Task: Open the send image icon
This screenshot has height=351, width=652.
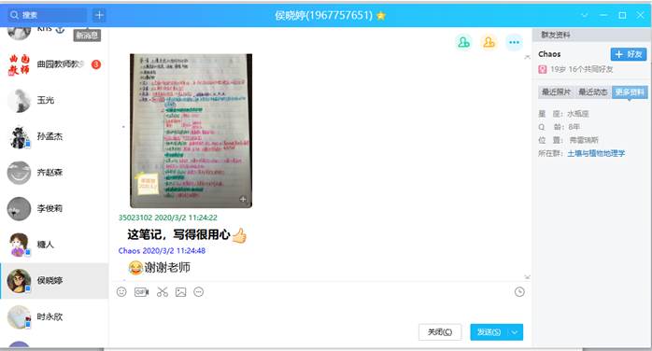Action: point(181,292)
